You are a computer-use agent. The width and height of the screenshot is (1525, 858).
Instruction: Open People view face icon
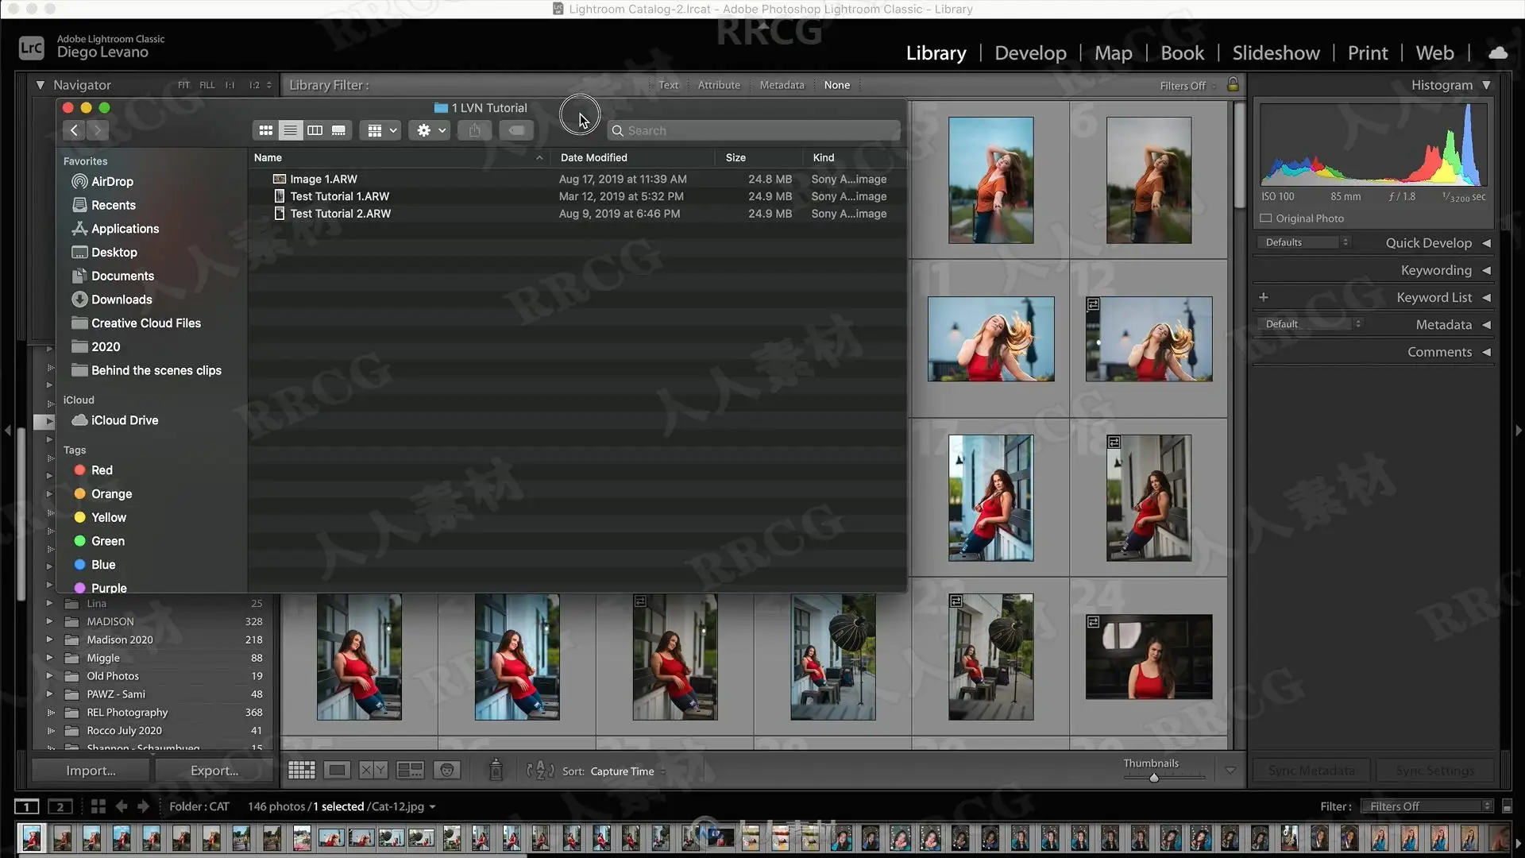(x=447, y=770)
